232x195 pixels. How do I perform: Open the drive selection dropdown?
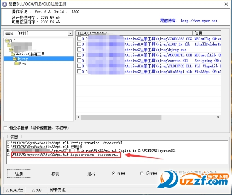(70, 33)
